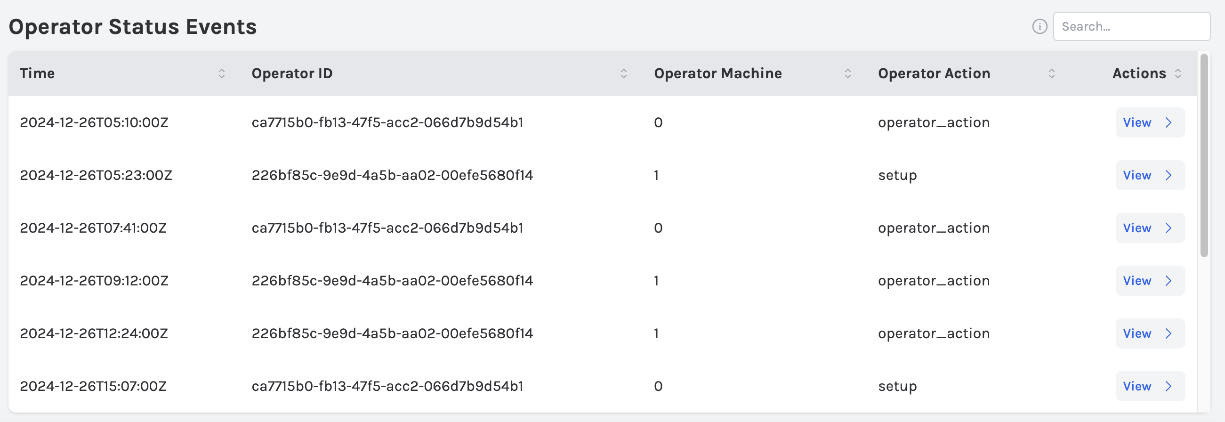Viewport: 1225px width, 422px height.
Task: Sort by Operator Action column icon
Action: tap(1051, 73)
